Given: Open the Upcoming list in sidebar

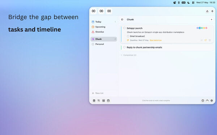Looking at the screenshot, I should [x=104, y=27].
